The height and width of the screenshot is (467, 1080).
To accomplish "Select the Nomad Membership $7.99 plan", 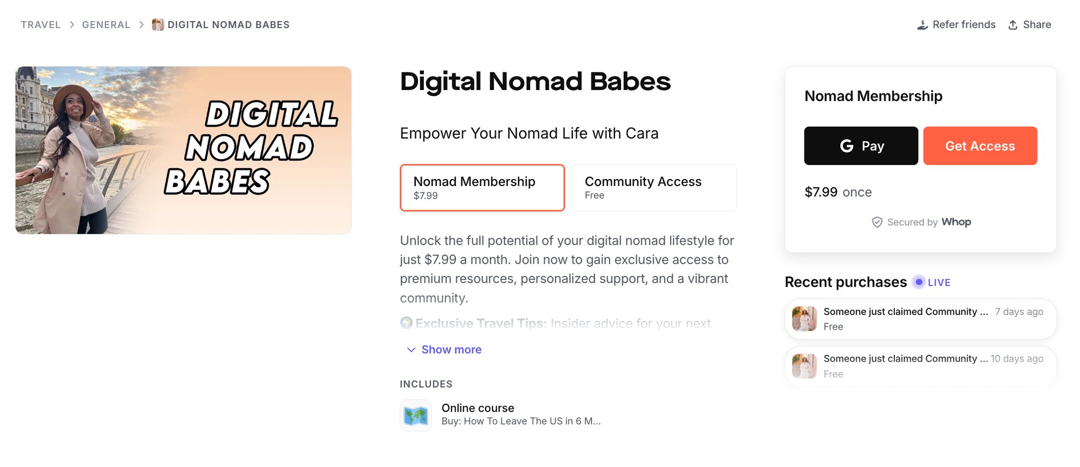I will pyautogui.click(x=482, y=187).
